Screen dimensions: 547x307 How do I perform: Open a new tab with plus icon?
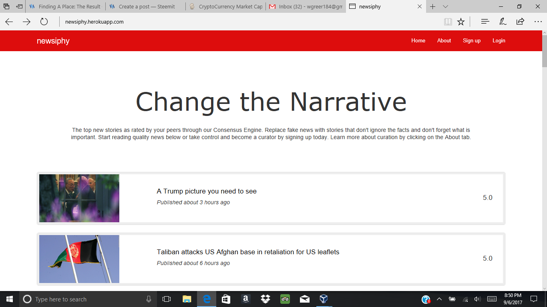coord(432,6)
